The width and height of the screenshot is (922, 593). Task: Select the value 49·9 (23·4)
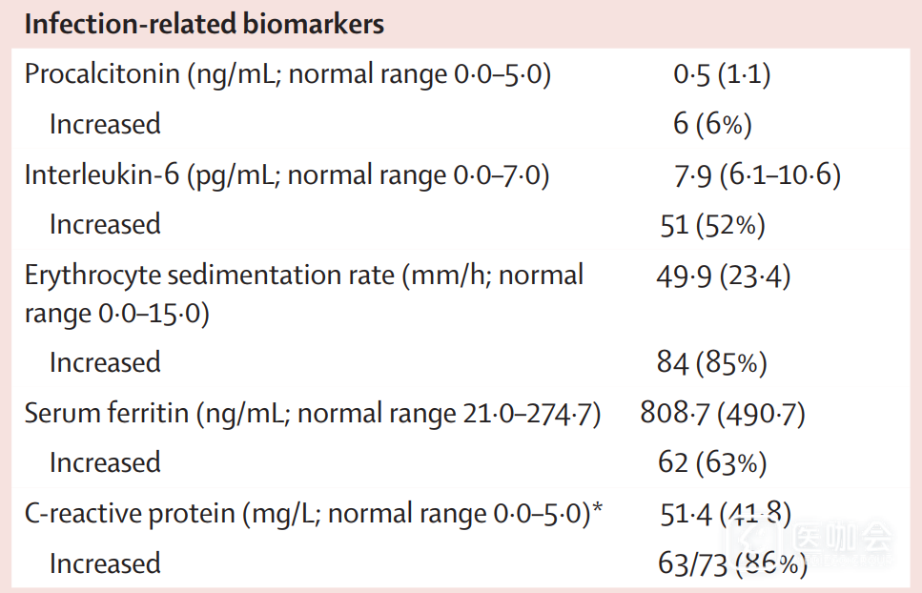(724, 276)
